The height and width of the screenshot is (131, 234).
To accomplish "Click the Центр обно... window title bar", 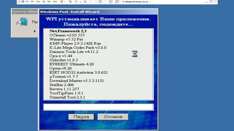I will point(25,11).
